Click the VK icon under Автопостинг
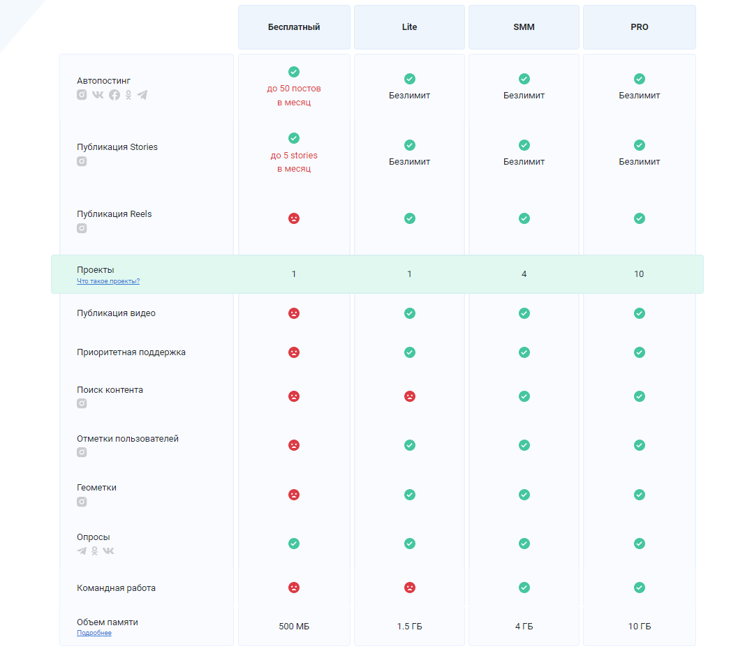 [98, 95]
